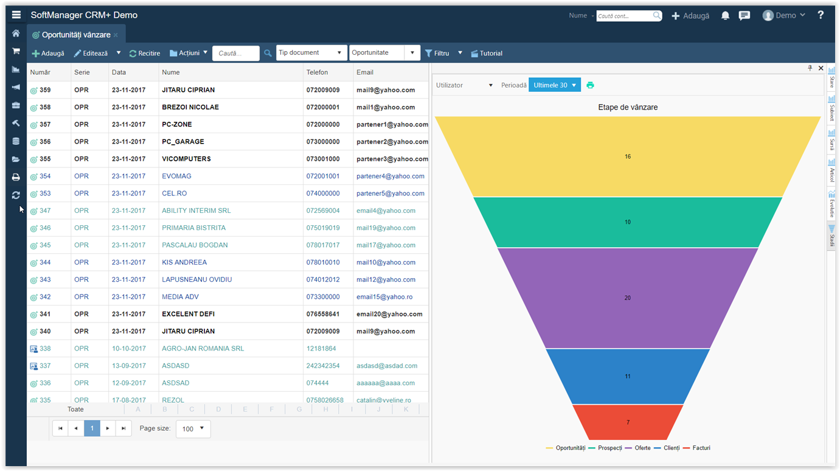The width and height of the screenshot is (840, 471).
Task: Click the briefcase icon in sidebar
Action: pos(16,105)
